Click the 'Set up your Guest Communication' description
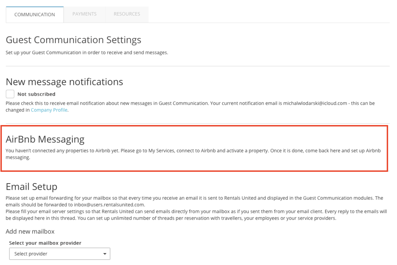The height and width of the screenshot is (265, 397). click(87, 52)
